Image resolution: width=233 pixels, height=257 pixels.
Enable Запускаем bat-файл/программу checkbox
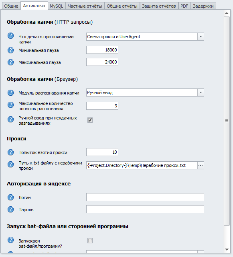90,241
